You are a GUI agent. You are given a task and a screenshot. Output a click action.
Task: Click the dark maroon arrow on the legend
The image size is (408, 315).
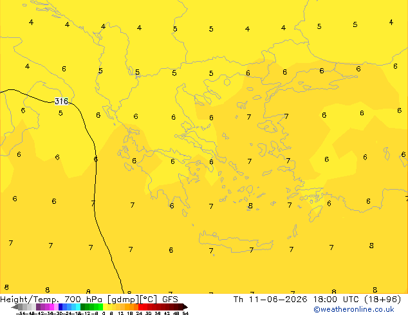(x=185, y=307)
